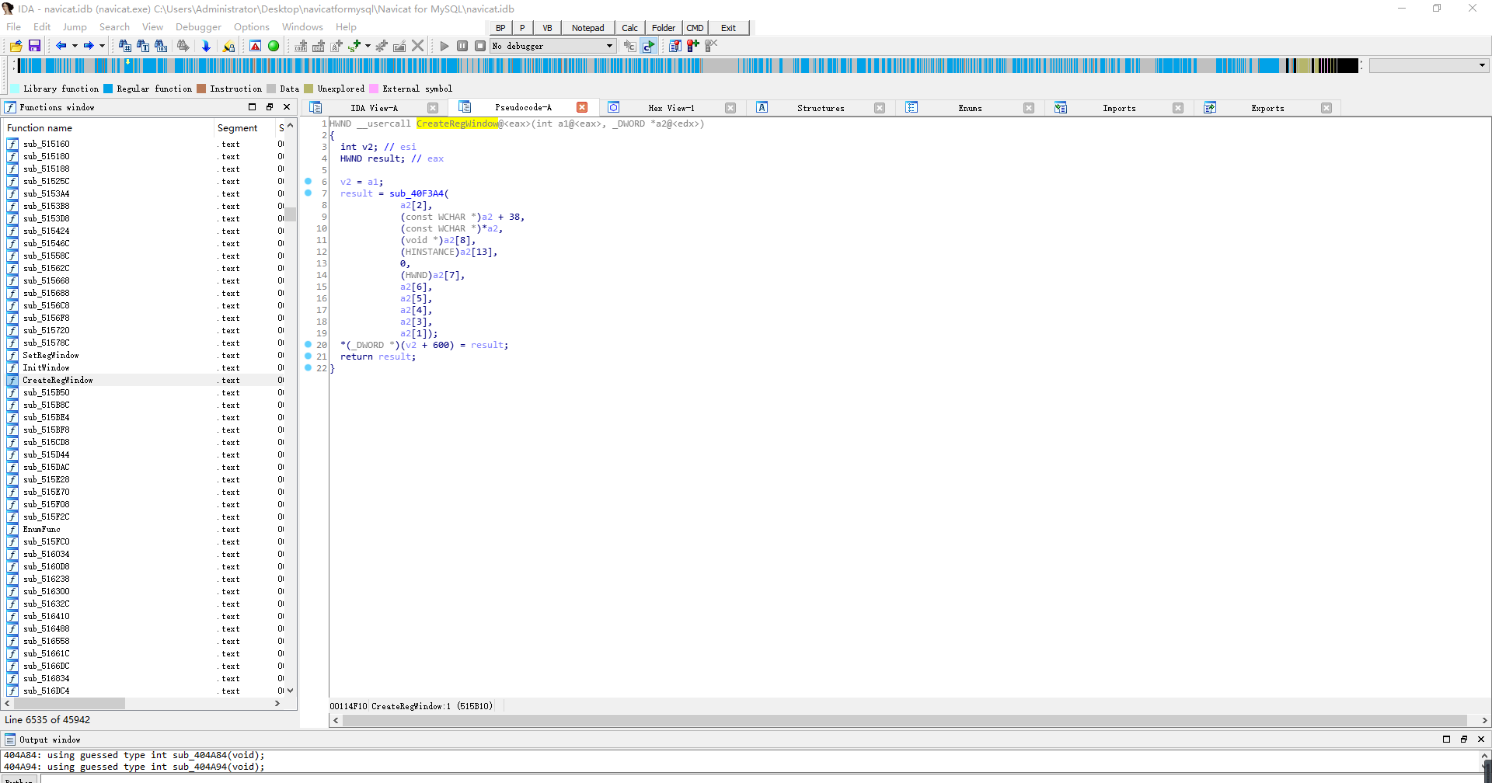Click the Open file toolbar icon
Viewport: 1492px width, 783px height.
16,46
